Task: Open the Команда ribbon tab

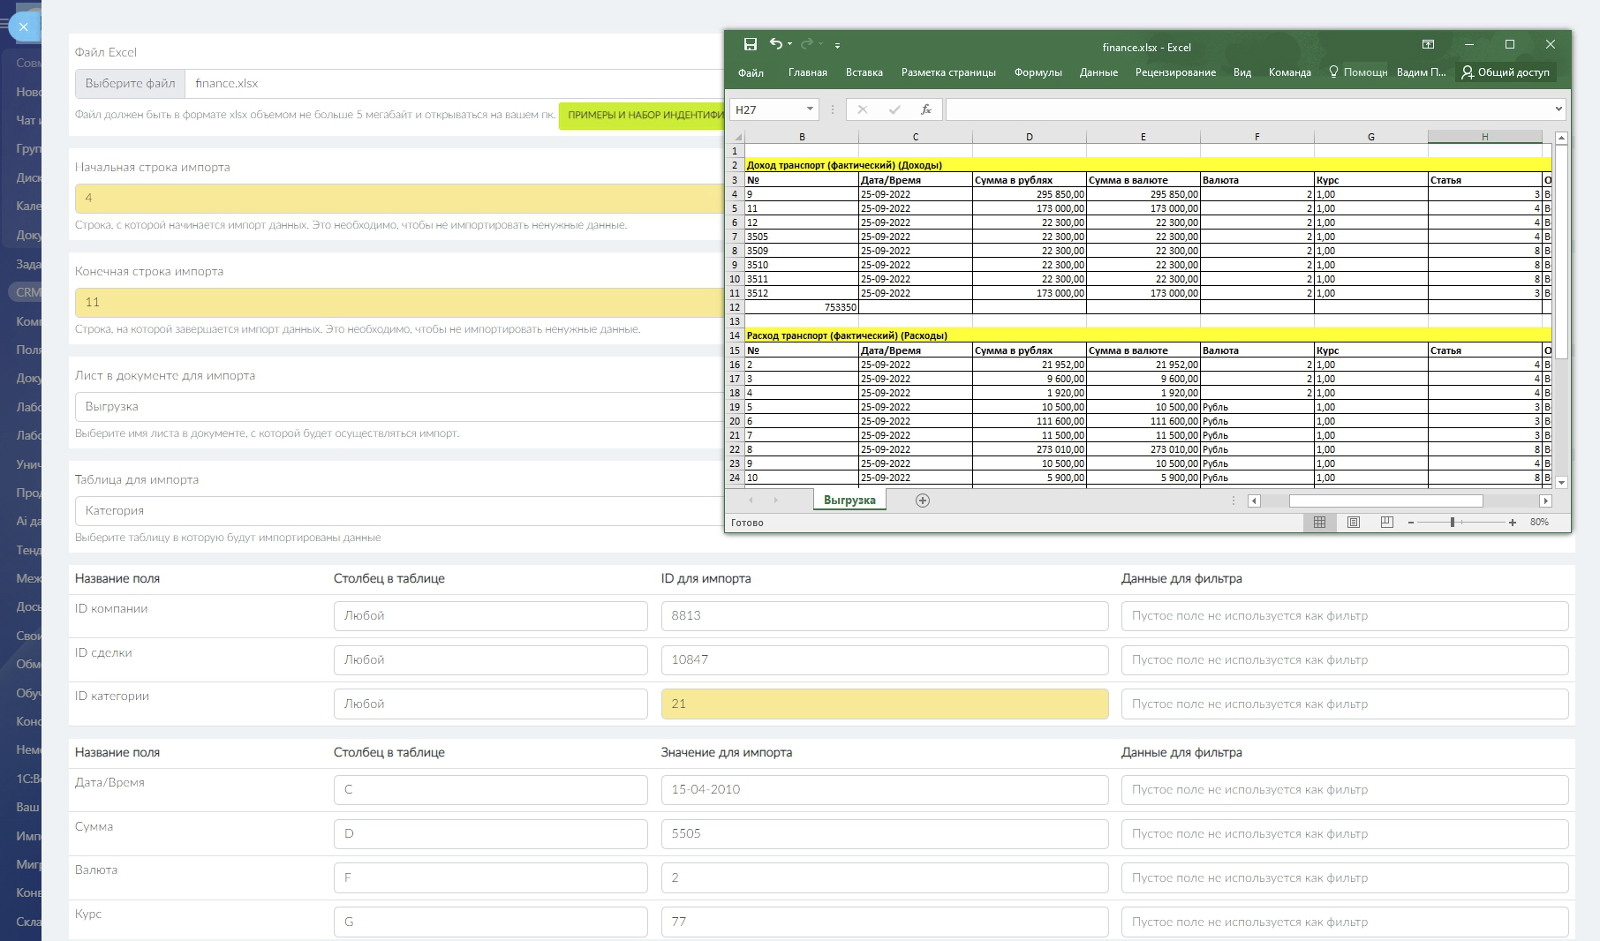Action: pyautogui.click(x=1290, y=72)
